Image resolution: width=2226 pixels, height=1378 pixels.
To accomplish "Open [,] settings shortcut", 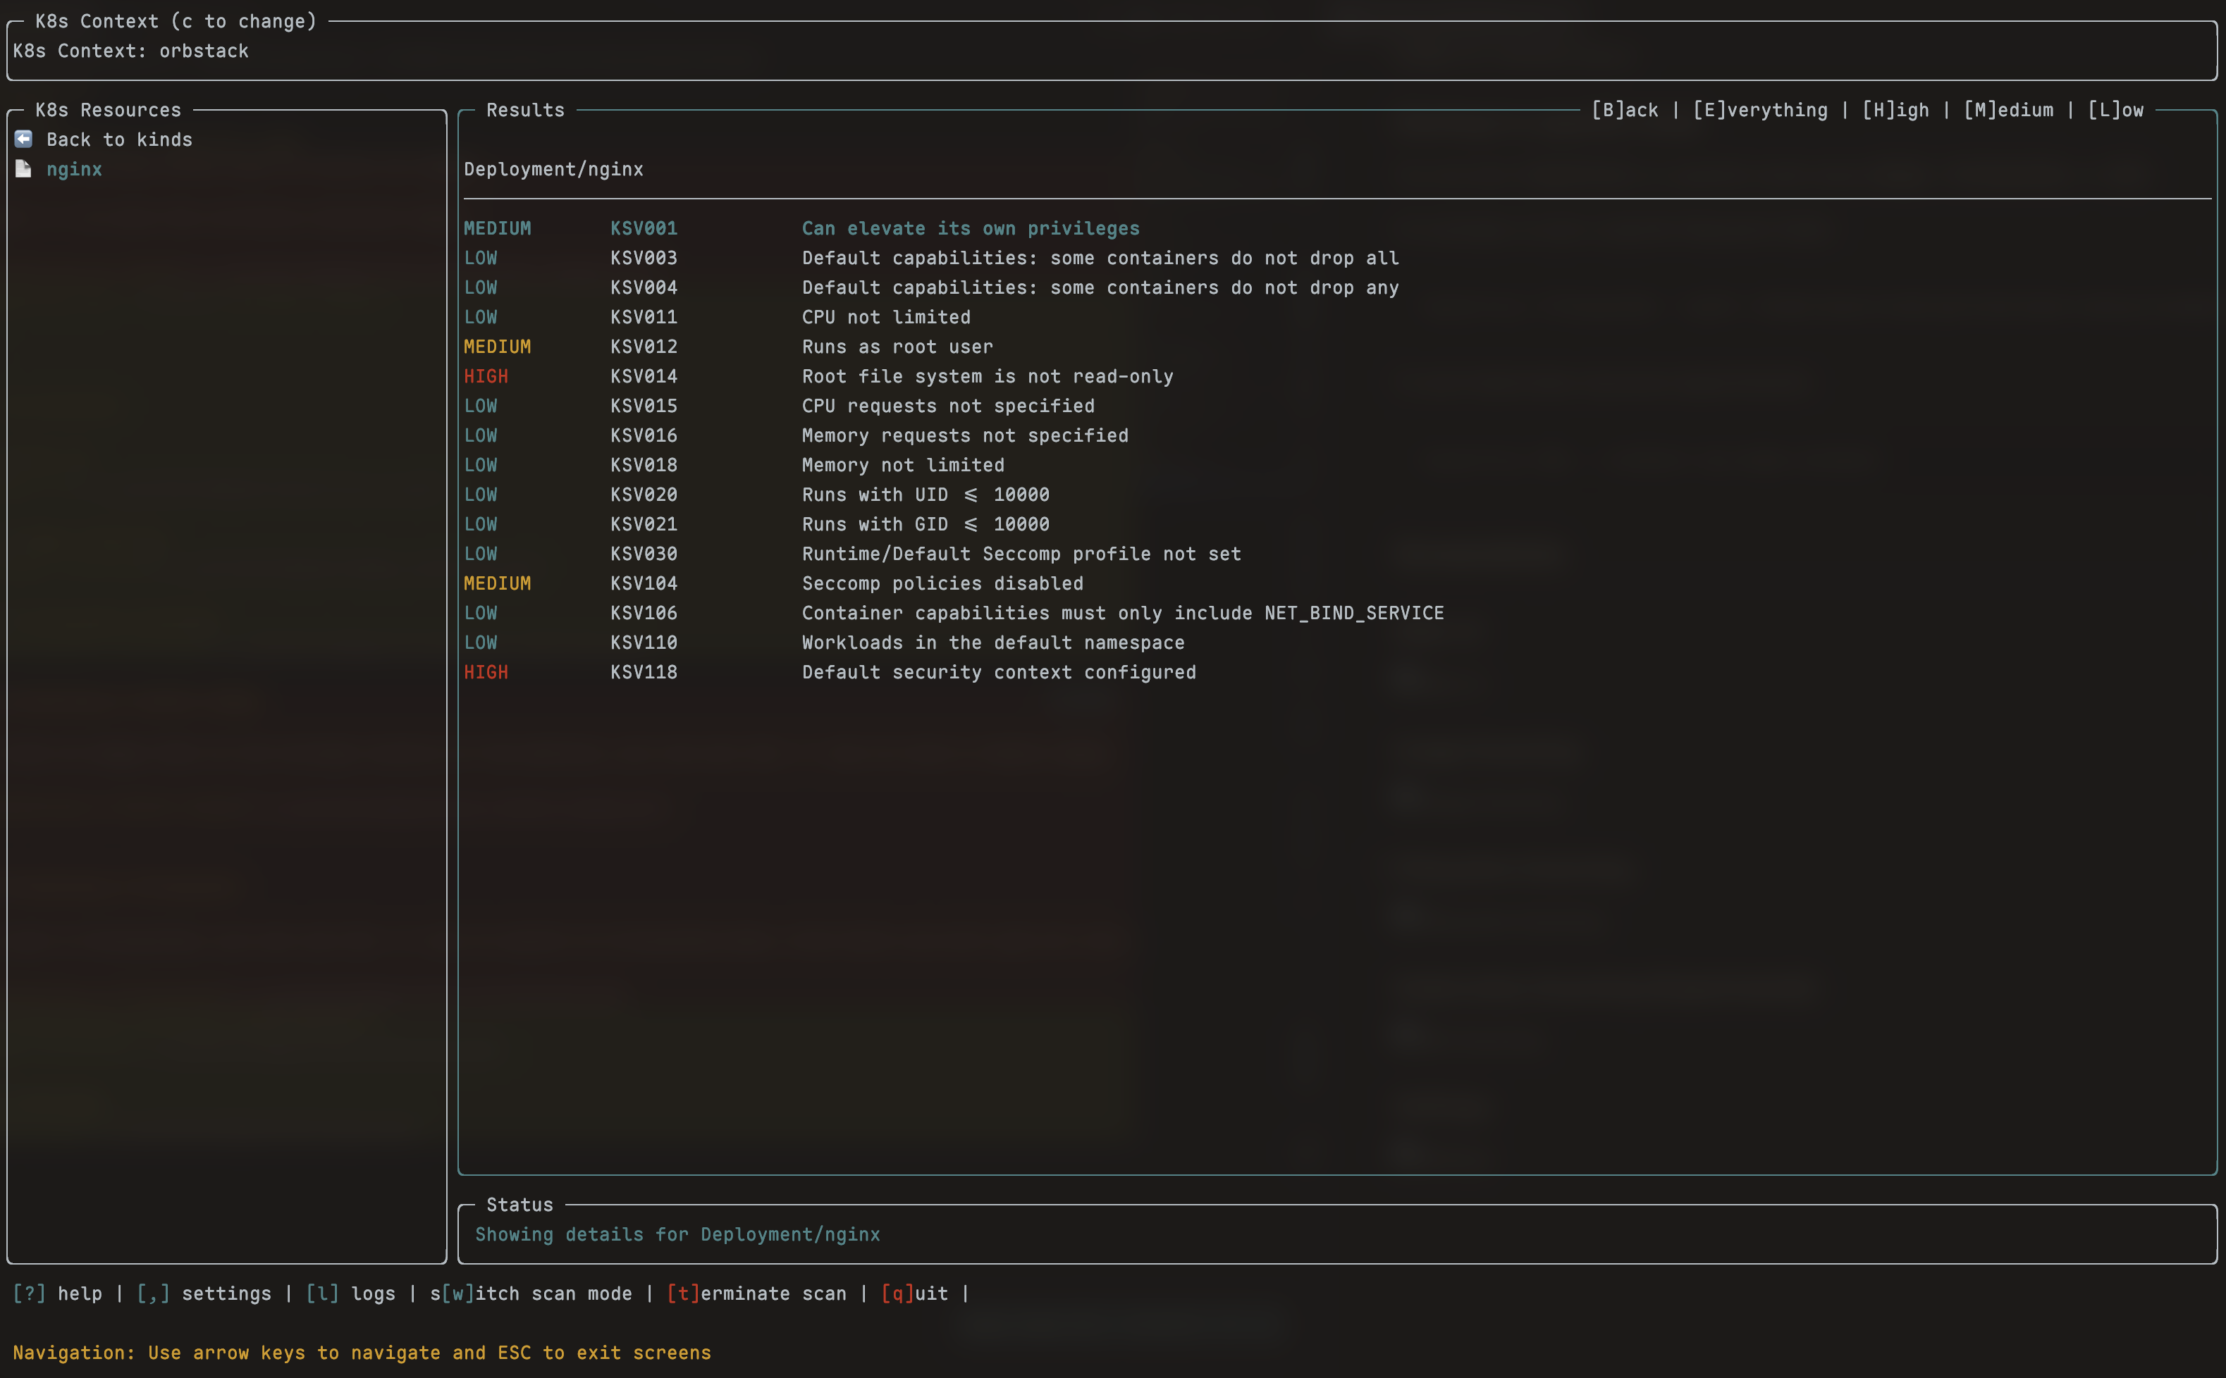I will [x=204, y=1293].
